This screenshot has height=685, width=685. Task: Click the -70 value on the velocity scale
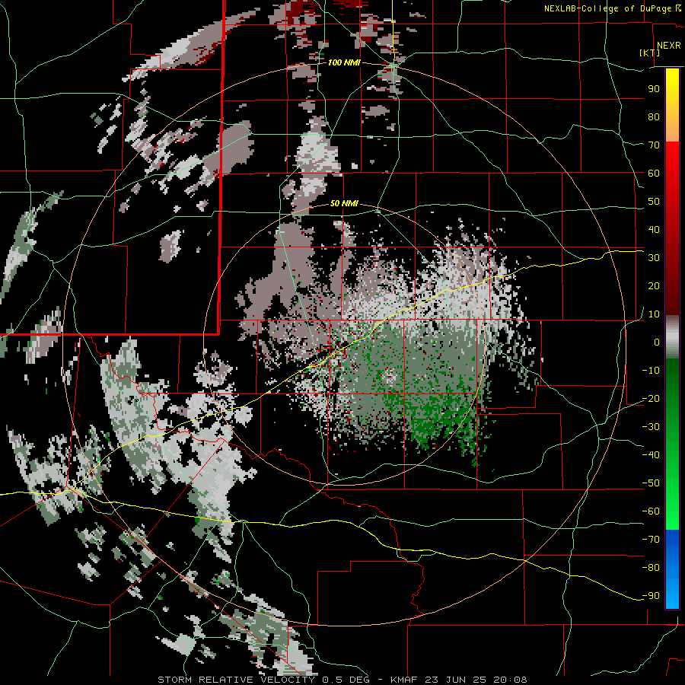click(x=651, y=540)
